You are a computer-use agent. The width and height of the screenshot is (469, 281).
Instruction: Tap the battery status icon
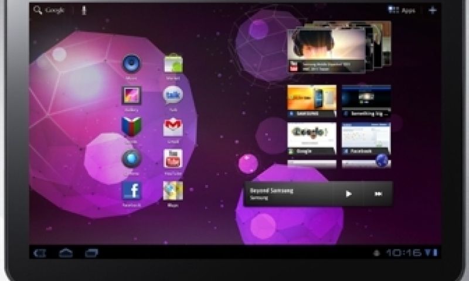point(435,253)
